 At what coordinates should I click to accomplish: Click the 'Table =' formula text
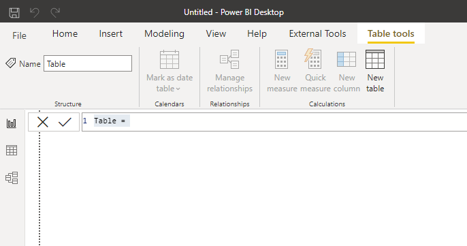click(x=110, y=121)
